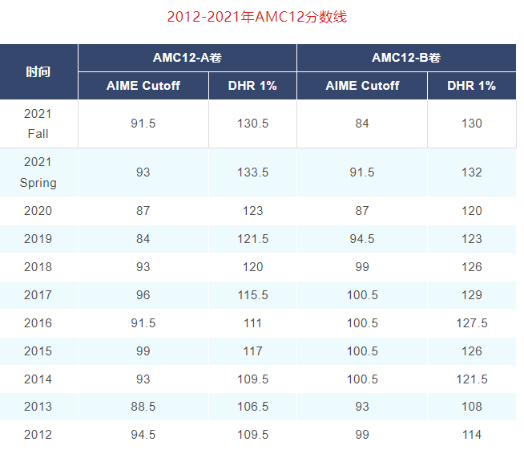Click value 129 in the 2017 row
Screen dimensions: 524x454
point(472,295)
